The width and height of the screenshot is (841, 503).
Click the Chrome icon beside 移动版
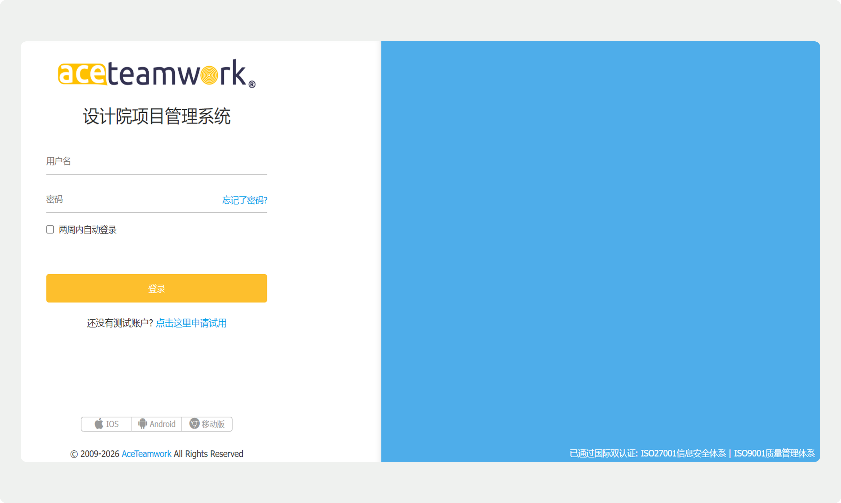coord(194,424)
